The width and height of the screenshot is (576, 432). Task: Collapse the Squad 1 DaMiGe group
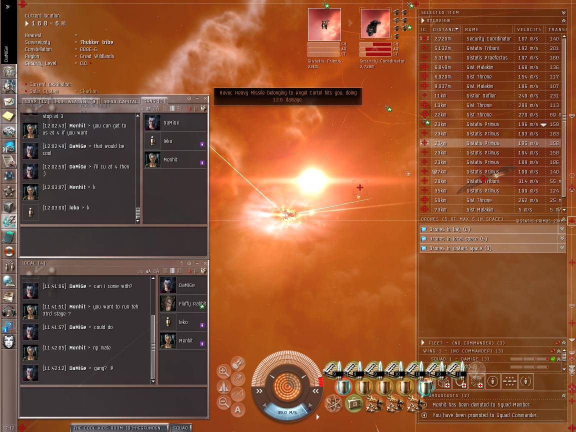point(558,359)
